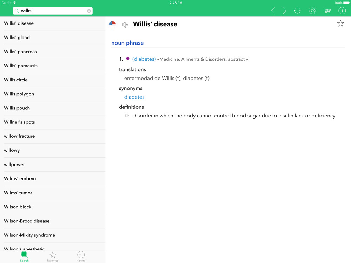Open settings via the gear icon

(x=312, y=11)
